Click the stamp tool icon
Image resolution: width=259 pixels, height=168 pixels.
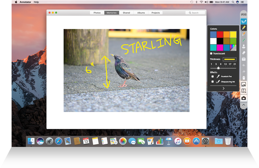tap(243, 46)
